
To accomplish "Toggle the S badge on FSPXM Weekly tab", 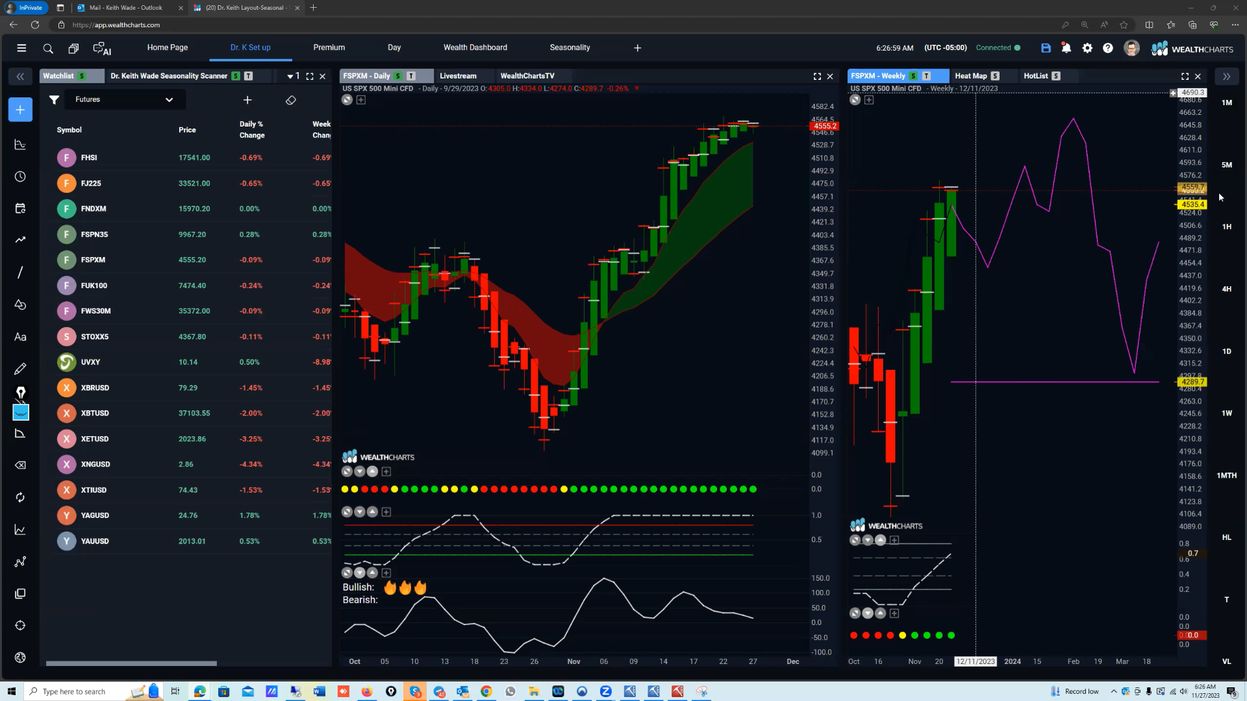I will click(x=913, y=77).
